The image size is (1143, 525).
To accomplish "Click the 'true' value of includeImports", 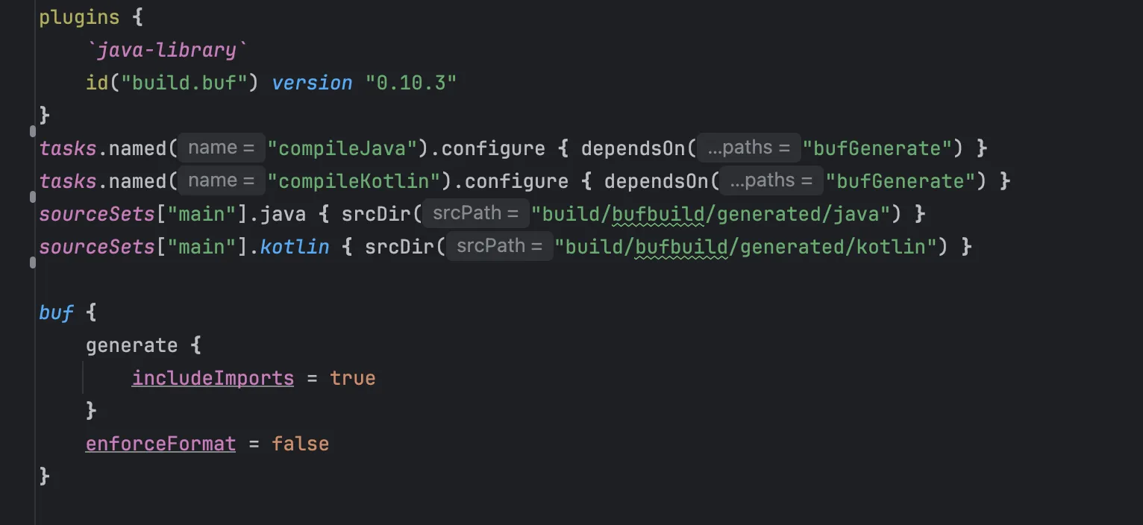I will [x=353, y=378].
